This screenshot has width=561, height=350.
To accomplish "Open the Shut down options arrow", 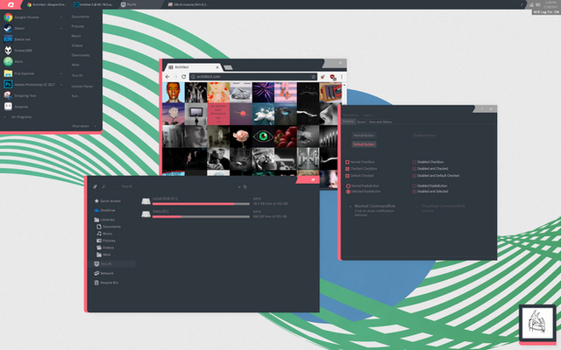I will tap(95, 126).
